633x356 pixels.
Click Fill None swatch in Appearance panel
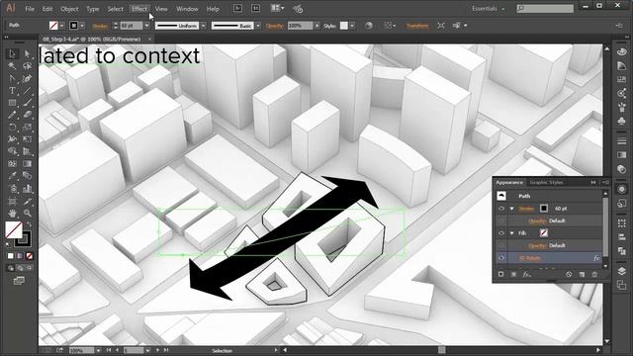click(x=544, y=233)
